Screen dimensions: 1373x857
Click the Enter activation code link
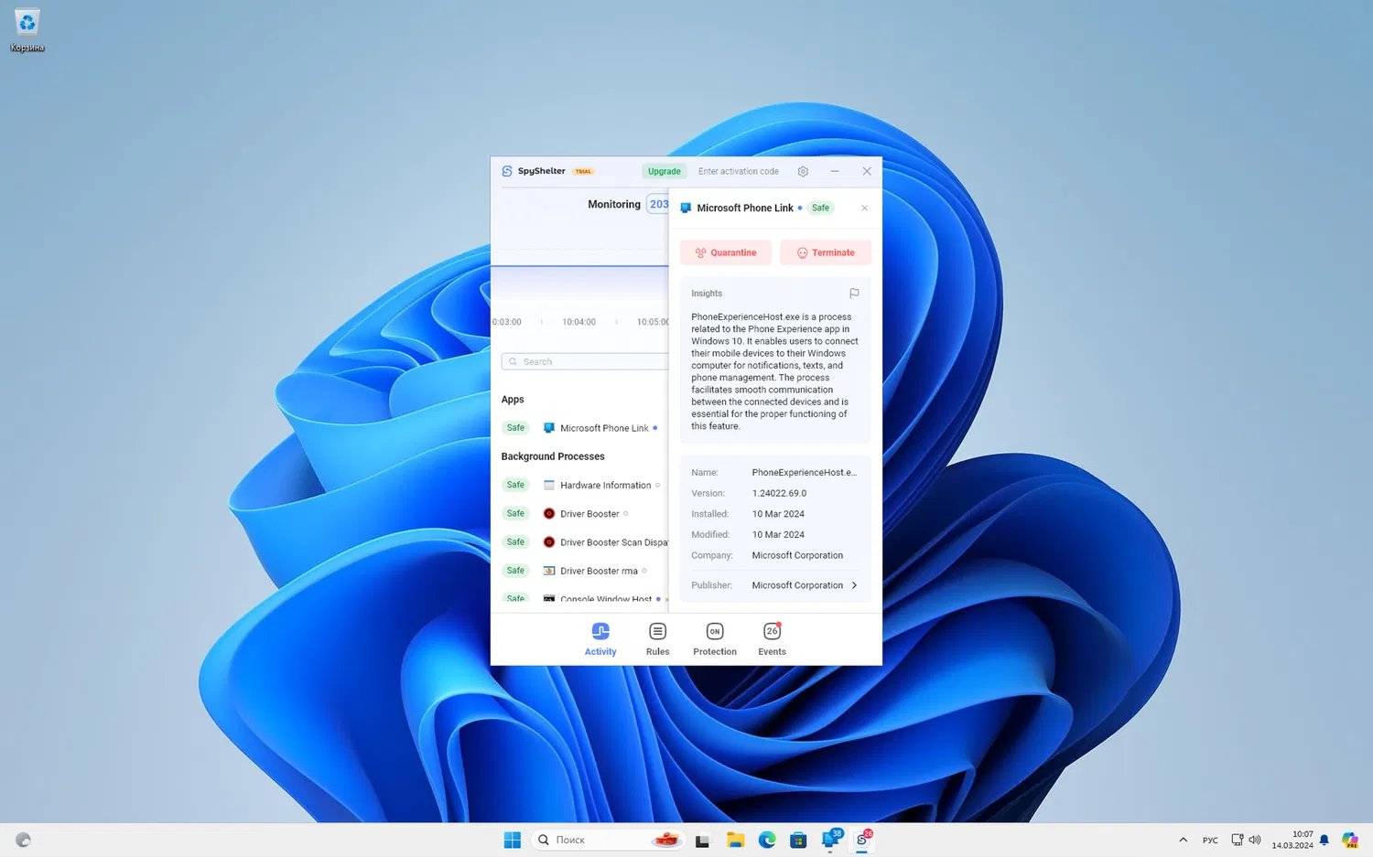pos(739,171)
